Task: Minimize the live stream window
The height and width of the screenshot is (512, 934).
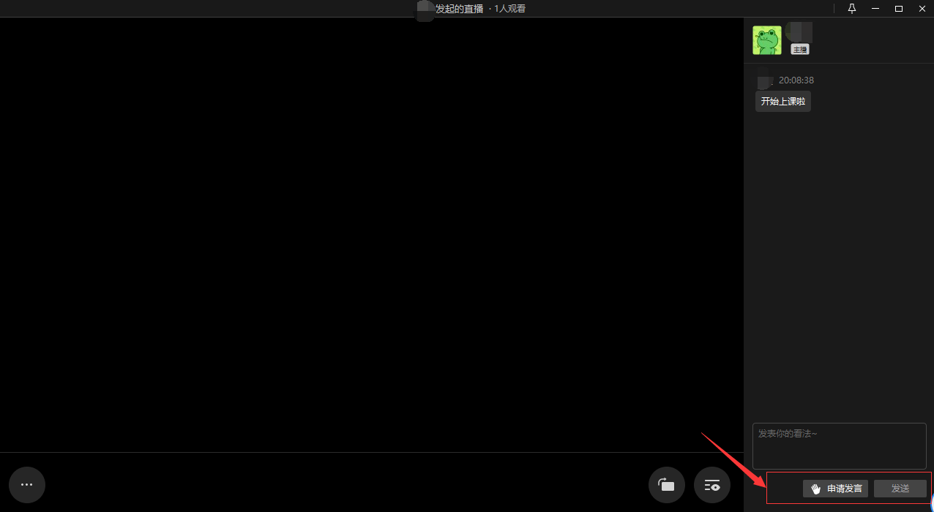Action: click(875, 9)
